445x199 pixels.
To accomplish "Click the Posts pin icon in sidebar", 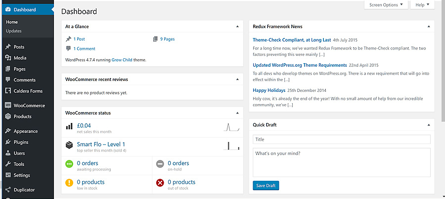I will [8, 47].
